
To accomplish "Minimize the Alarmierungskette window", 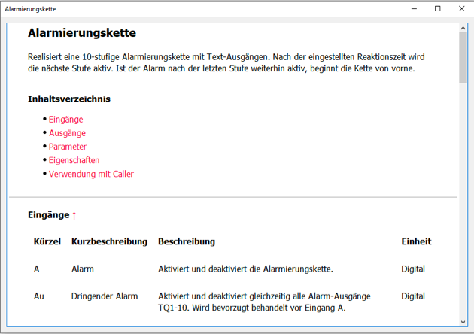I will click(412, 9).
